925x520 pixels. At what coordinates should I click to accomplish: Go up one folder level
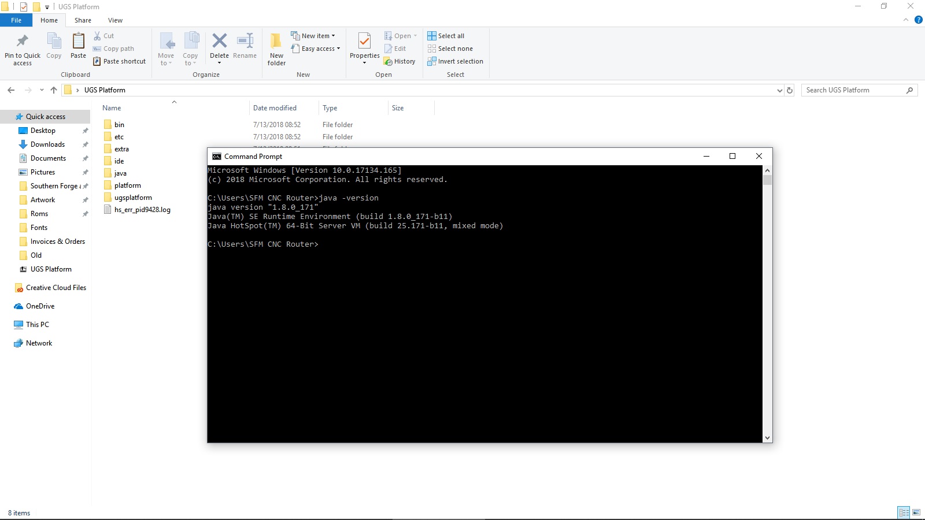pos(54,90)
